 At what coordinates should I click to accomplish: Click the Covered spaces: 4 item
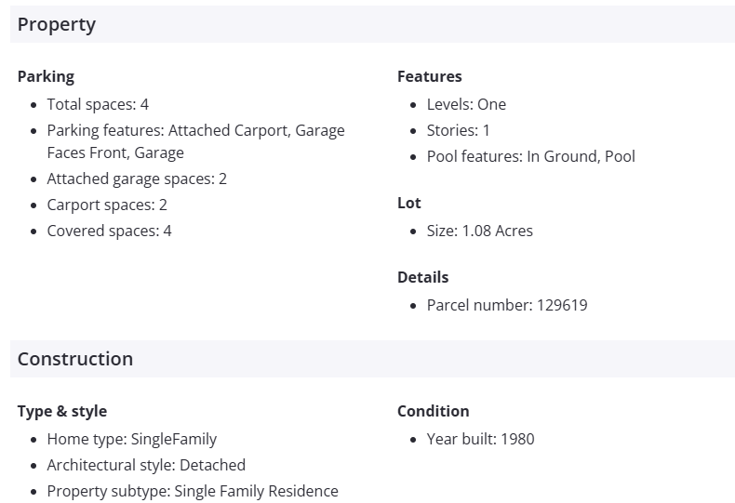coord(109,231)
